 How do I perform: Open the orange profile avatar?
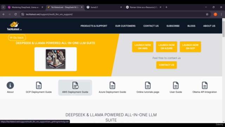point(216,14)
